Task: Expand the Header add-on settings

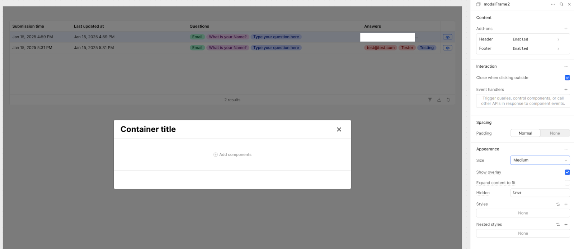Action: [x=523, y=39]
